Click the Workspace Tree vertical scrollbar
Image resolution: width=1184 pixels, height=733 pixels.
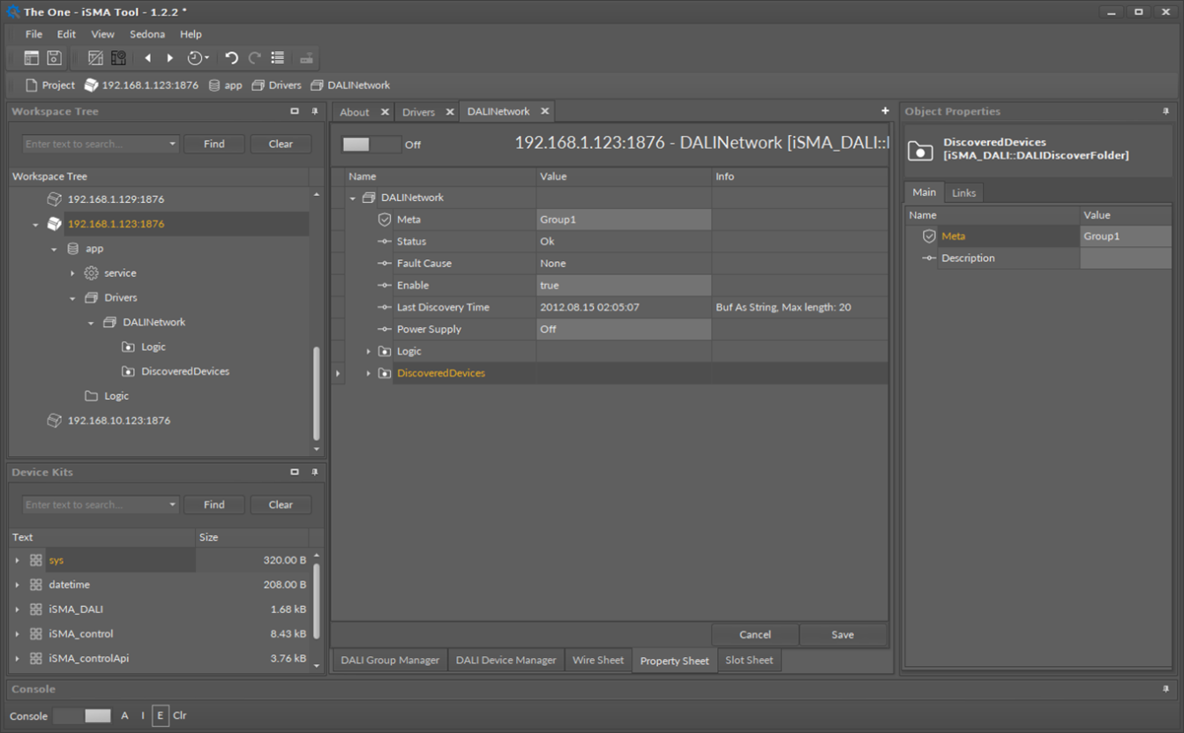tap(316, 393)
